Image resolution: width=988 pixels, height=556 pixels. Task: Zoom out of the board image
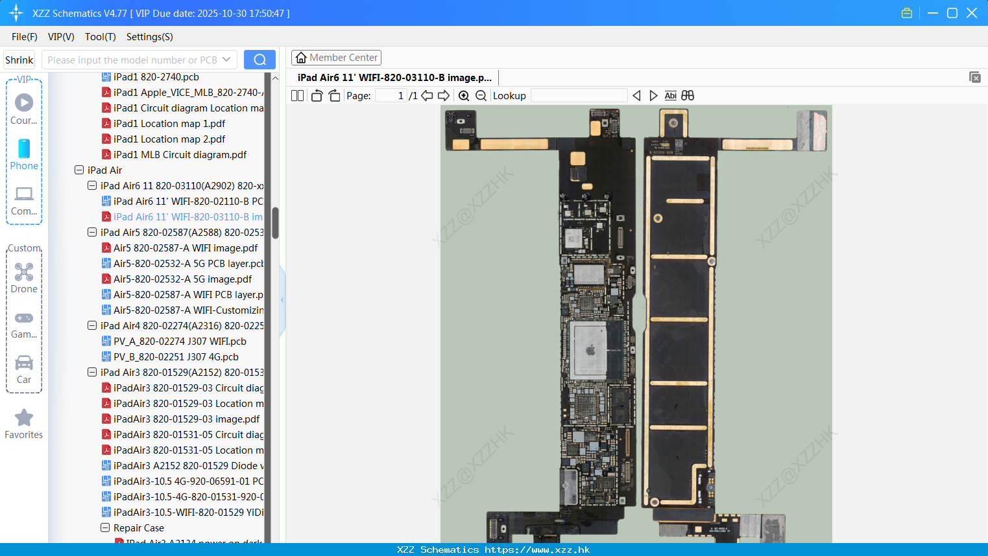[x=481, y=96]
